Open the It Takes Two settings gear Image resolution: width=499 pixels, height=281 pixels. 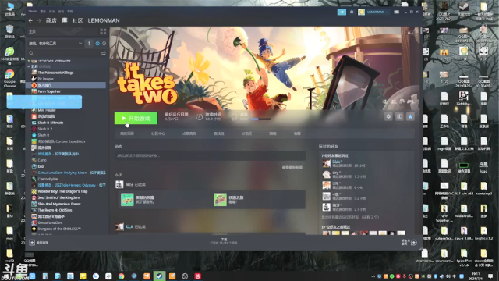coord(388,117)
